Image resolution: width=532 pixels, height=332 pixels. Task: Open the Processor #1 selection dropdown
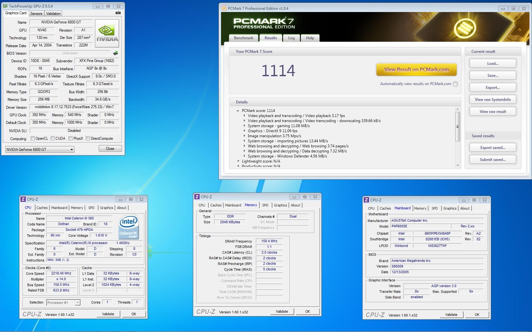63,303
